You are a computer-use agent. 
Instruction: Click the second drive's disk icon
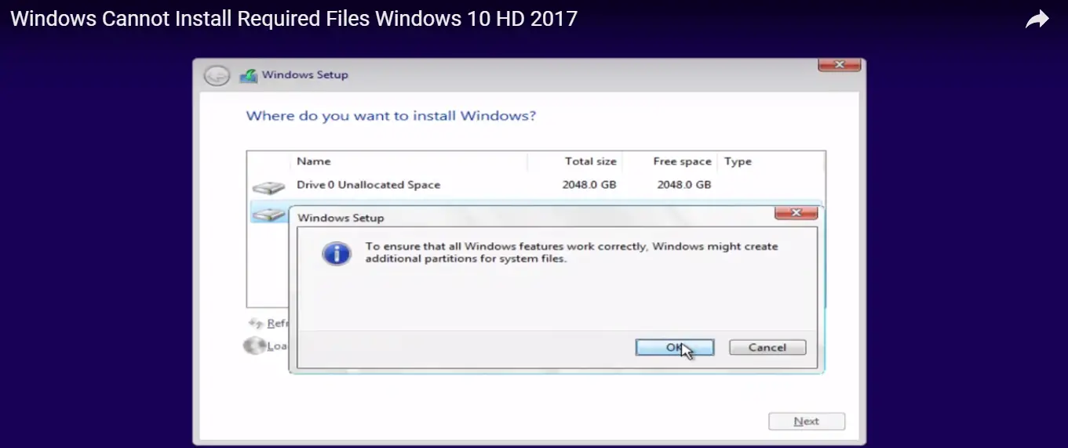[268, 213]
